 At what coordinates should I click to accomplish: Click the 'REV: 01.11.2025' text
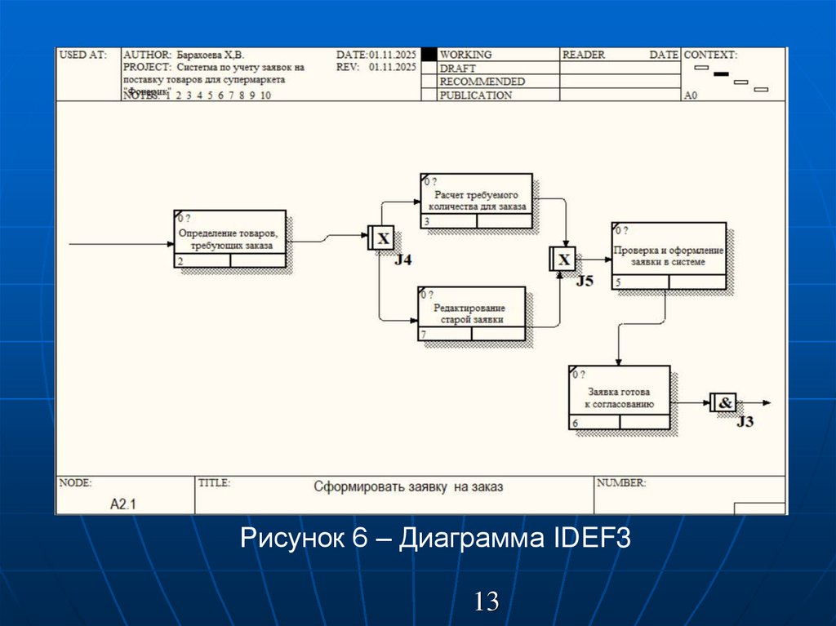tap(376, 67)
